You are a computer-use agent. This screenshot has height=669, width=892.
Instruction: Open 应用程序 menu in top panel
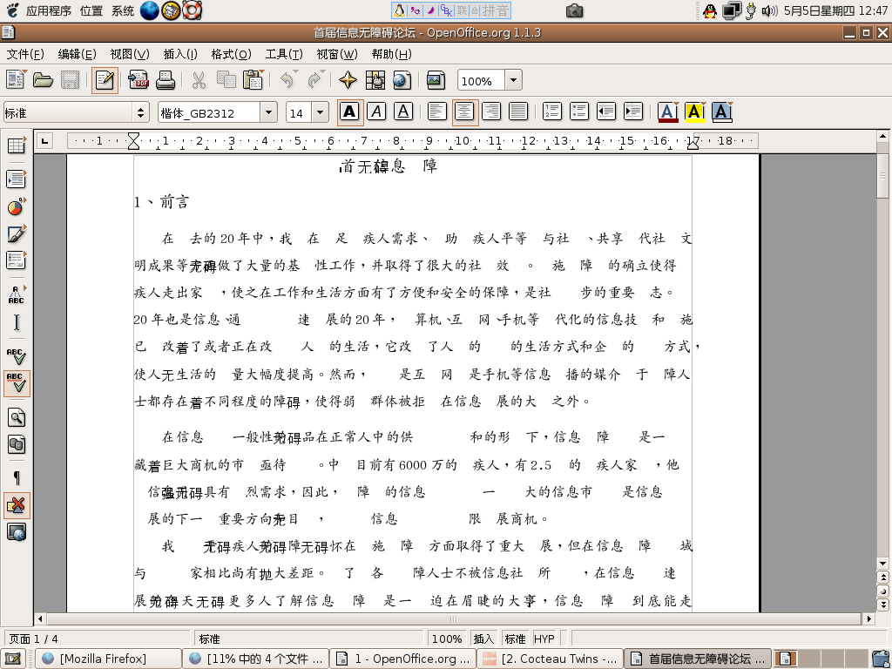click(x=49, y=10)
